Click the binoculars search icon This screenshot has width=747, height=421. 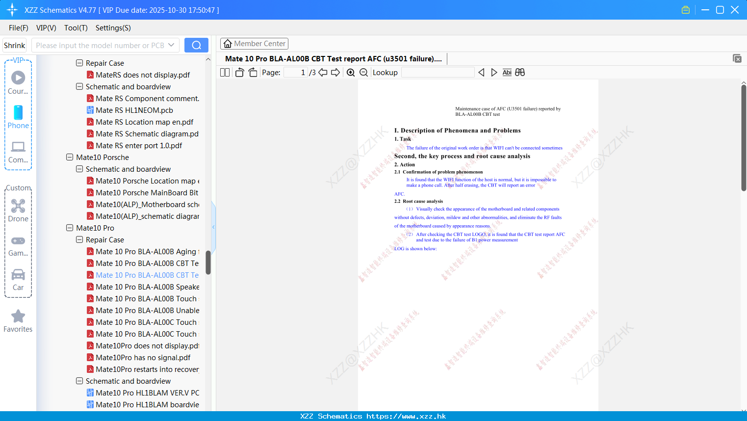520,73
